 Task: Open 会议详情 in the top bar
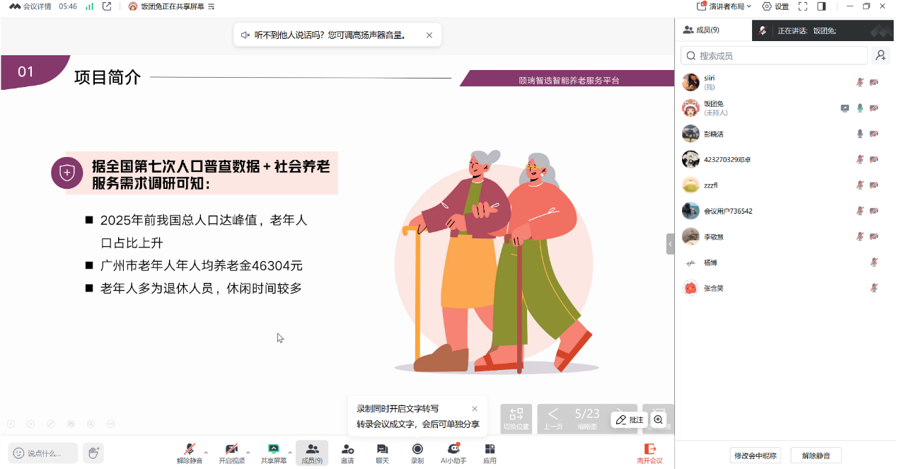coord(30,6)
